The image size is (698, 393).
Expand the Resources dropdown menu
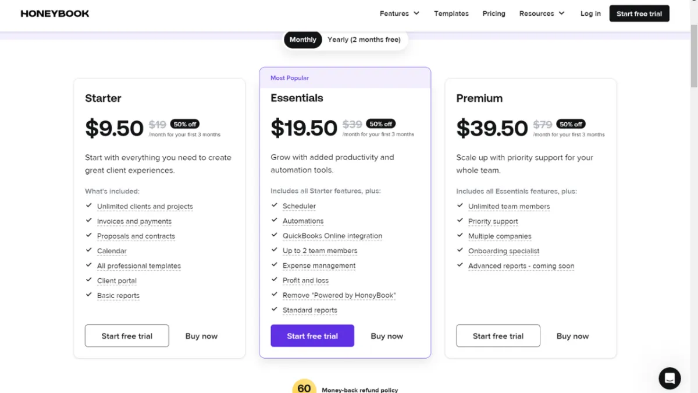pos(542,13)
